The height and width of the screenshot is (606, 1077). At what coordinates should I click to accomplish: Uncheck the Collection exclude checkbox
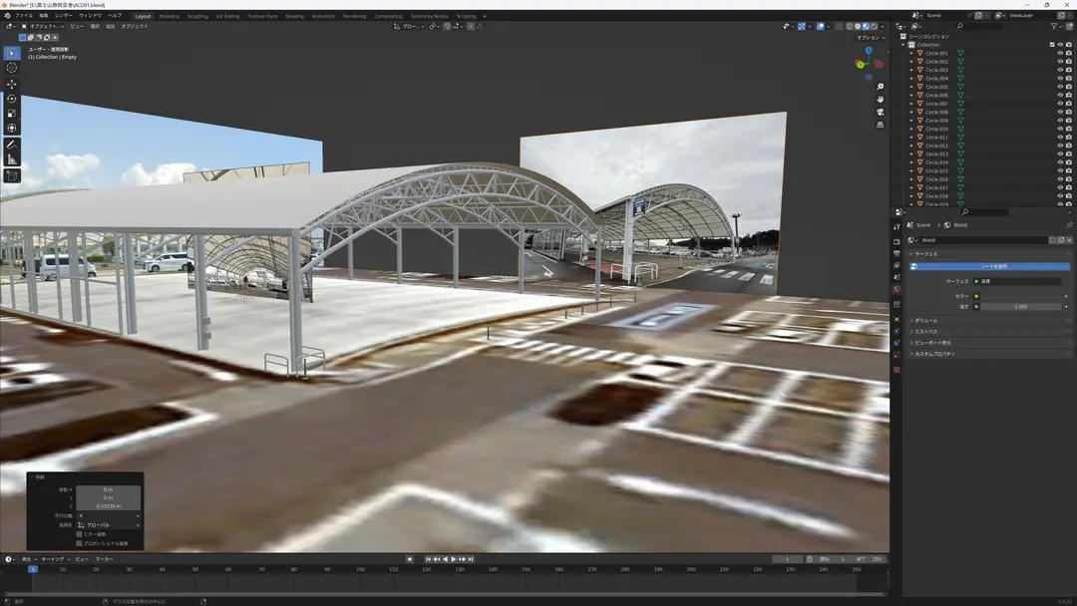[x=1052, y=45]
